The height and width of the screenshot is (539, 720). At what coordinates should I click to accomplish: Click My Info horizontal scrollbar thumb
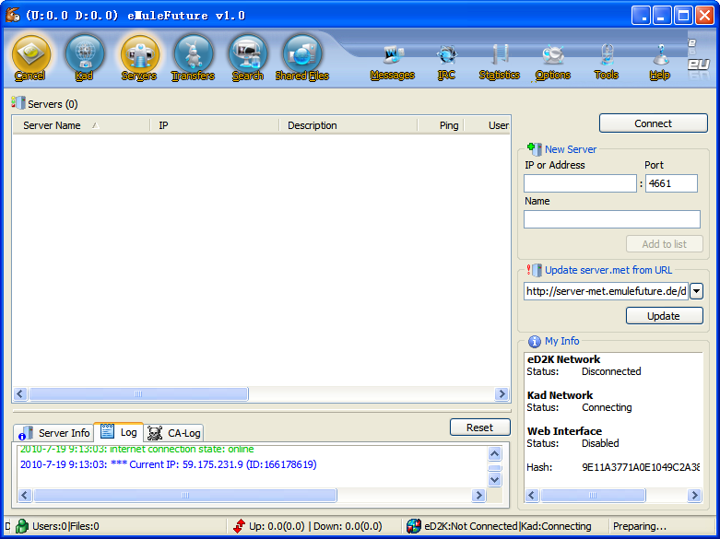click(593, 495)
